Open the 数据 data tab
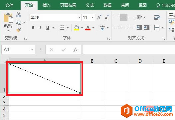Screen dimensions: 175x120 tap(107, 5)
